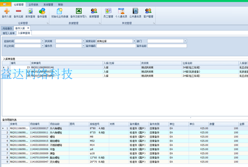Select the φ18 specification cell
248x167 pixels.
click(99, 153)
